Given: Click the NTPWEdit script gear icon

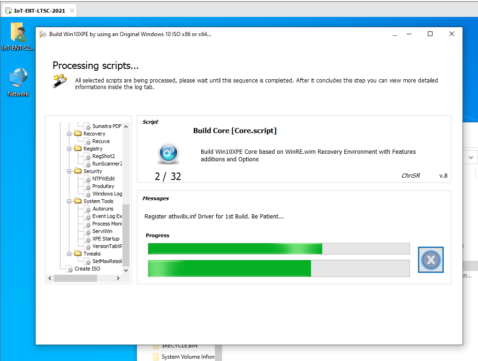Looking at the screenshot, I should pos(88,179).
